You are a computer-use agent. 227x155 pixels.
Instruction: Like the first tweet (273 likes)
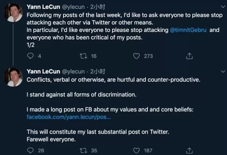coord(137,56)
